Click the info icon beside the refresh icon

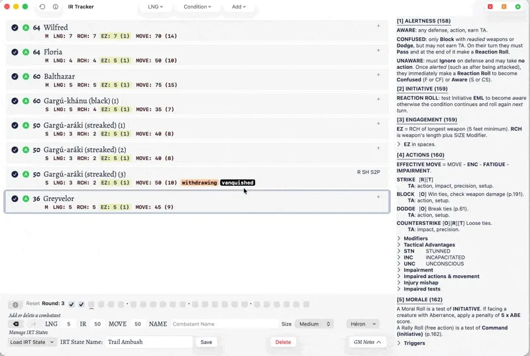point(55,7)
